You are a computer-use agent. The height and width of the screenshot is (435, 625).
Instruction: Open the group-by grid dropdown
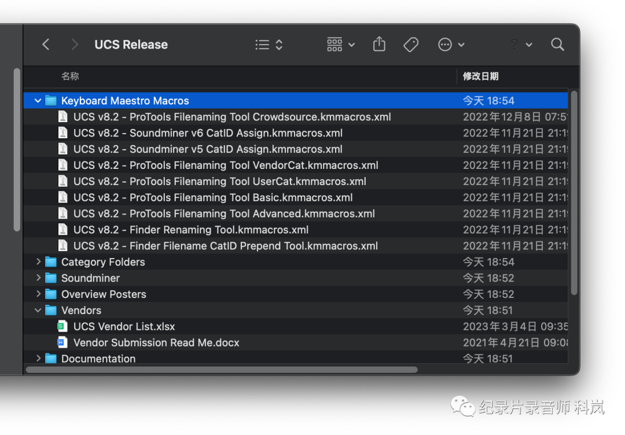[340, 45]
